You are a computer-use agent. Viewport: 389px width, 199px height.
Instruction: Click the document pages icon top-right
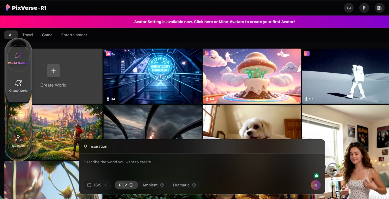379,8
